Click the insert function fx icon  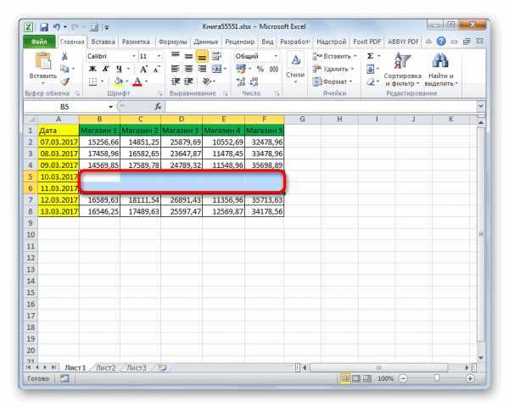click(158, 107)
